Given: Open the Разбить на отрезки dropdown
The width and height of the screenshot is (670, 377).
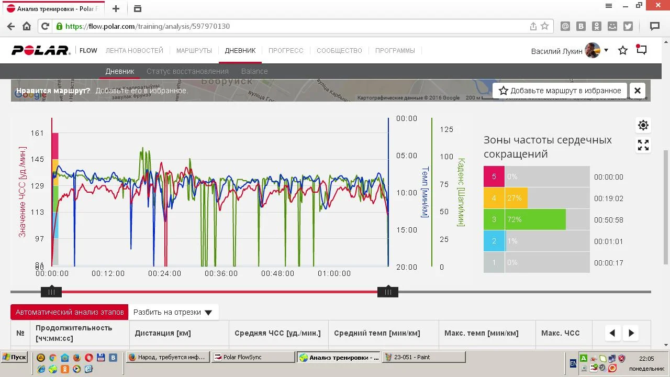Looking at the screenshot, I should pos(173,312).
